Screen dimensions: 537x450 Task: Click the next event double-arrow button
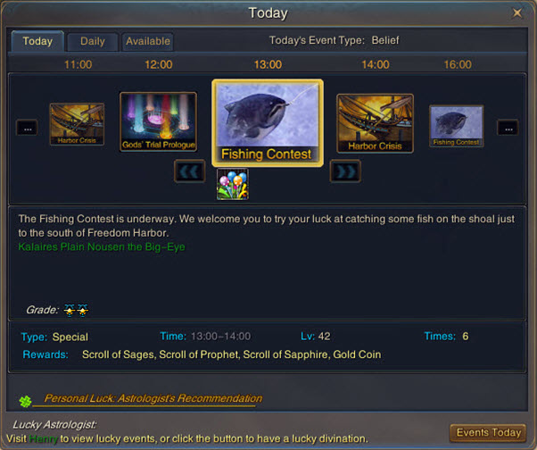pyautogui.click(x=345, y=171)
